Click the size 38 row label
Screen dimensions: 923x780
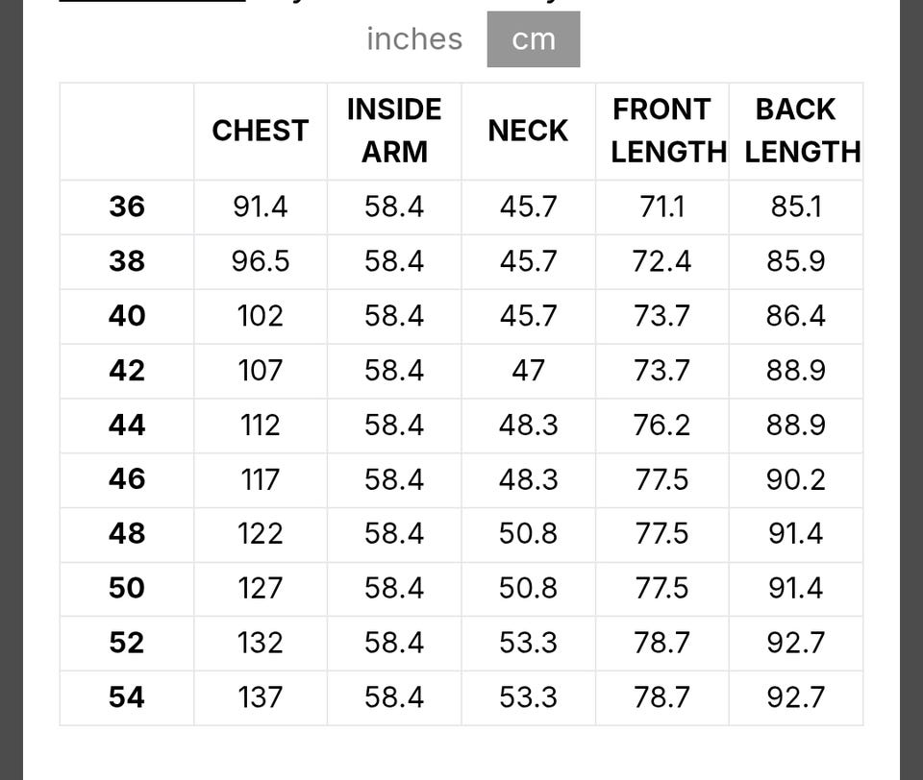tap(127, 261)
